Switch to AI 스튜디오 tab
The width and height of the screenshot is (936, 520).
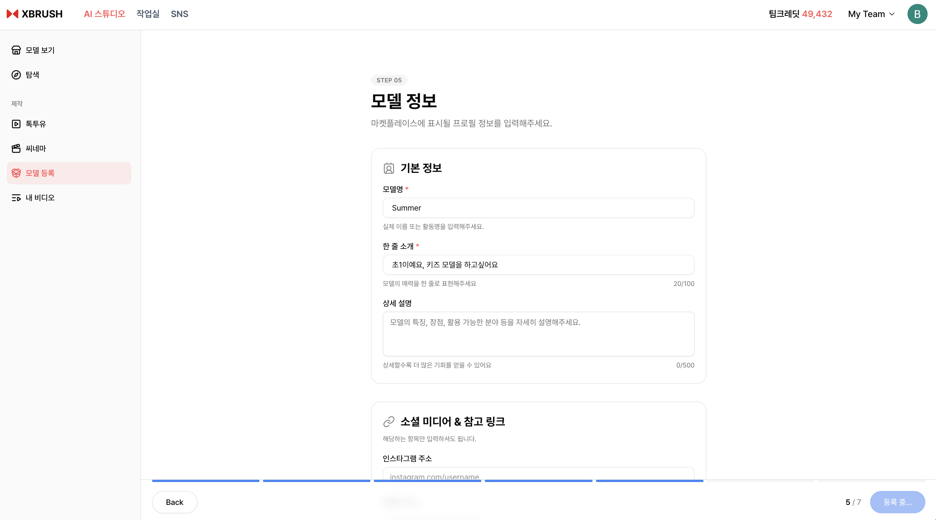click(104, 14)
